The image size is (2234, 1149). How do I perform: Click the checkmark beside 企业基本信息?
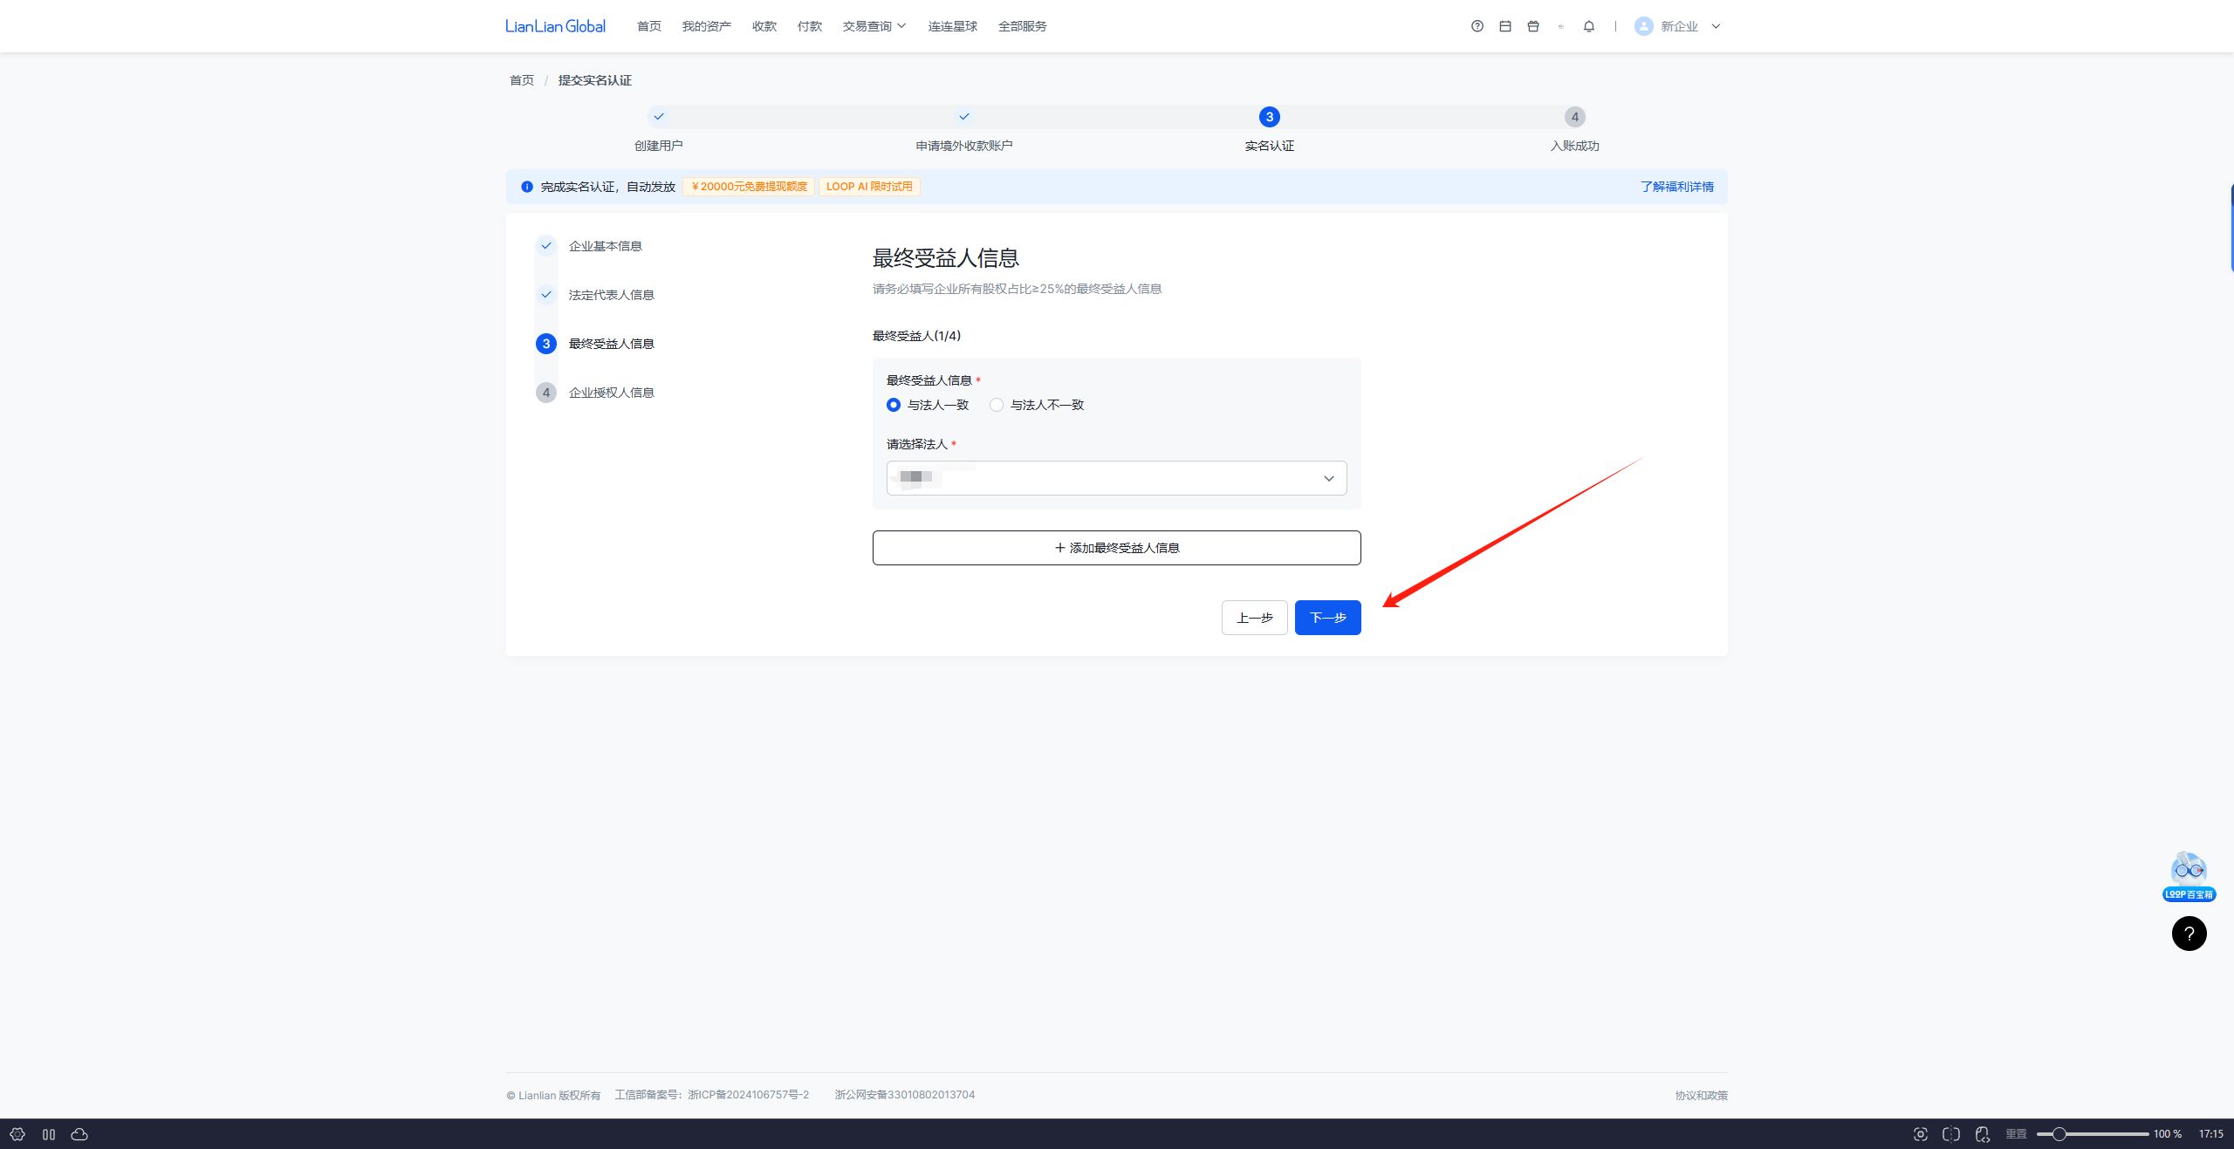(x=546, y=246)
